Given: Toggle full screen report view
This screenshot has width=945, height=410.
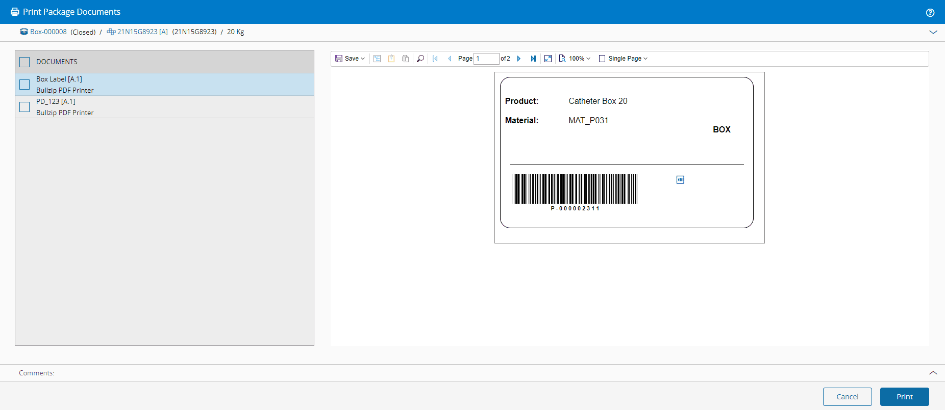Looking at the screenshot, I should (548, 59).
